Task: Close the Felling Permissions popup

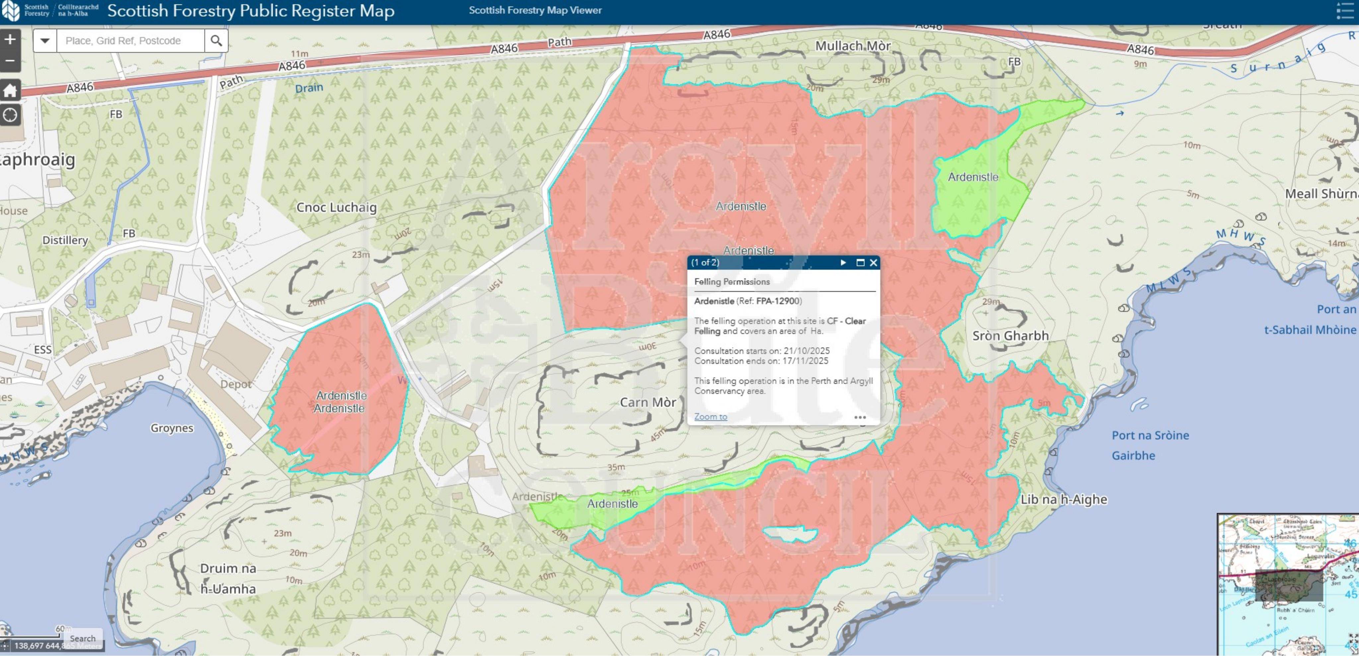Action: pos(874,262)
